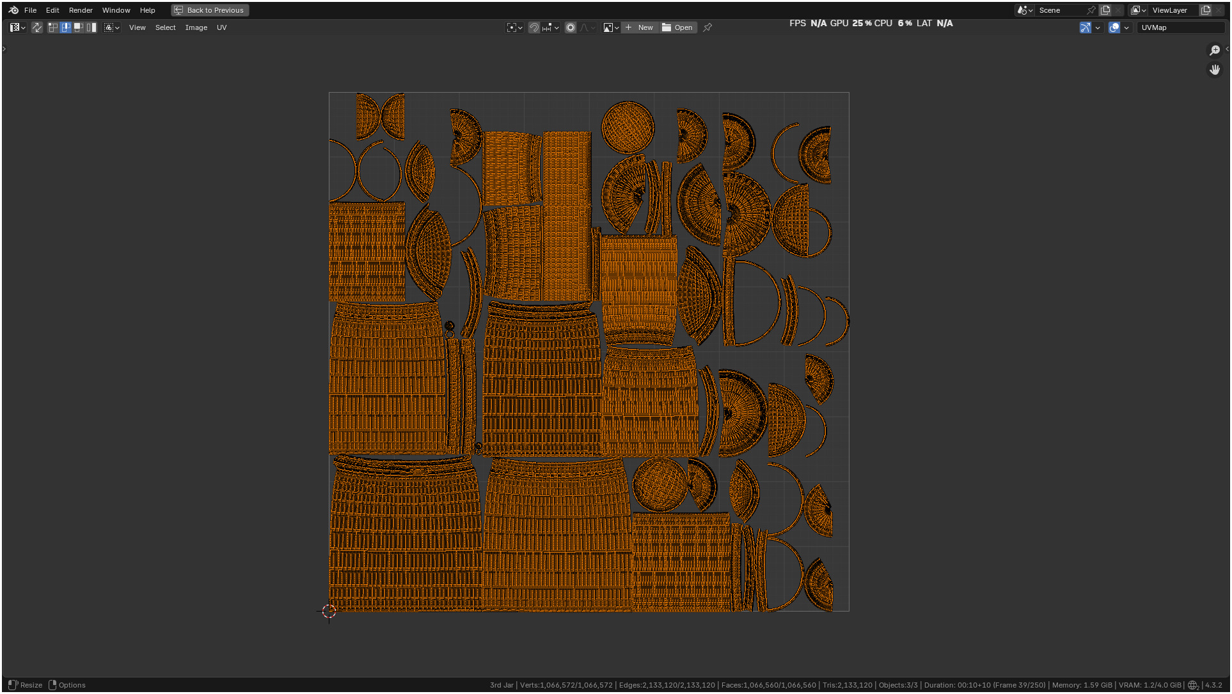The width and height of the screenshot is (1232, 694).
Task: Open sticky selection mode dropdown
Action: point(112,27)
